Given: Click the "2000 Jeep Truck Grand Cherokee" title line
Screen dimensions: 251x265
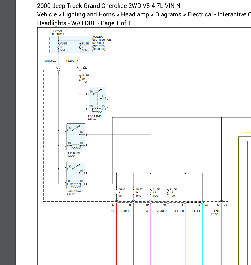Looking at the screenshot, I should point(108,6).
